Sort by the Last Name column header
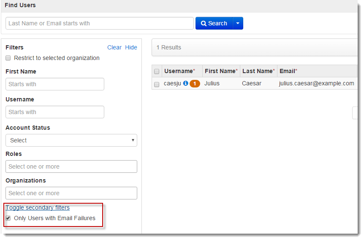The height and width of the screenshot is (240, 364). [x=258, y=71]
